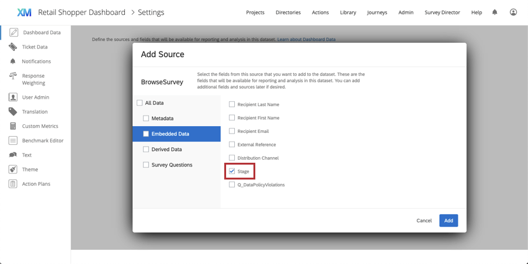The height and width of the screenshot is (264, 528).
Task: Click the XM logo
Action: [x=24, y=12]
